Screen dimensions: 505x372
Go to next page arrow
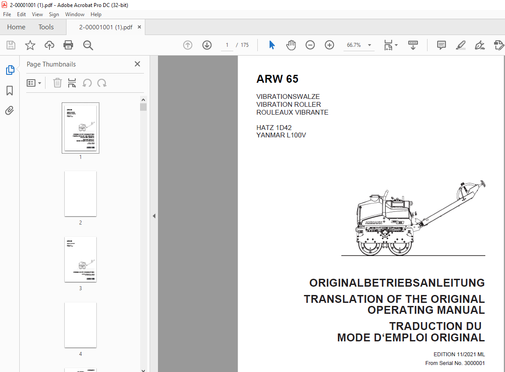pyautogui.click(x=207, y=45)
